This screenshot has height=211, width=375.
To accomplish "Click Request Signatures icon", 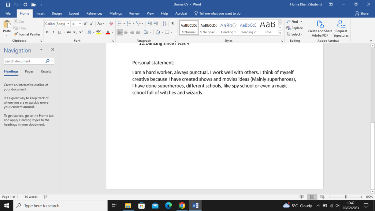I will [341, 29].
